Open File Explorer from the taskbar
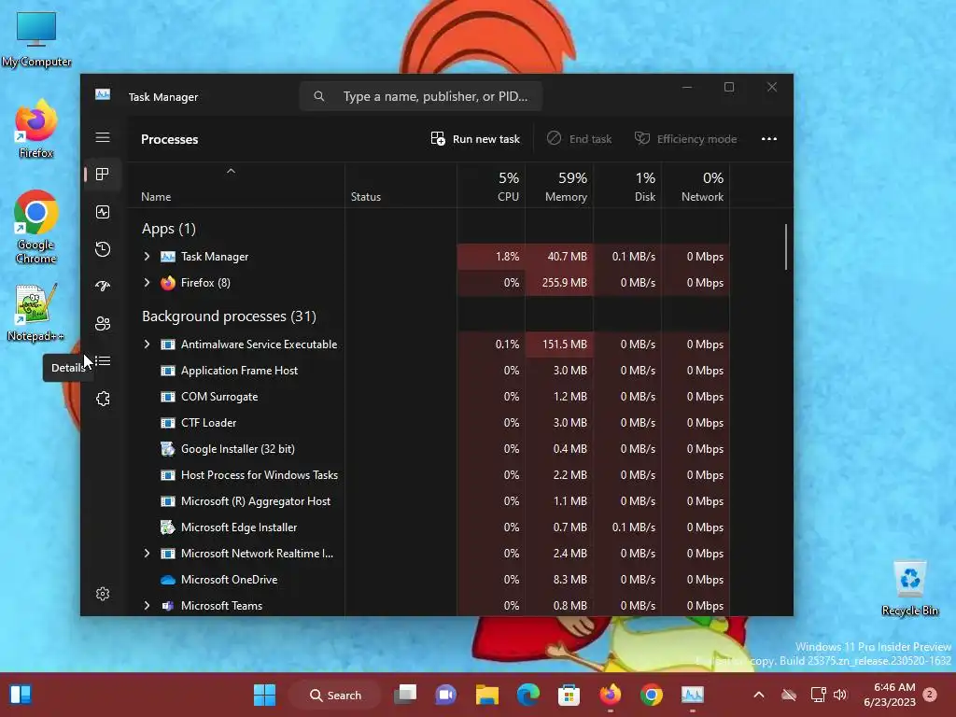 tap(487, 695)
